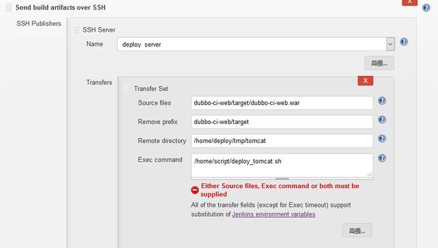Show help for Source files field

point(382,100)
